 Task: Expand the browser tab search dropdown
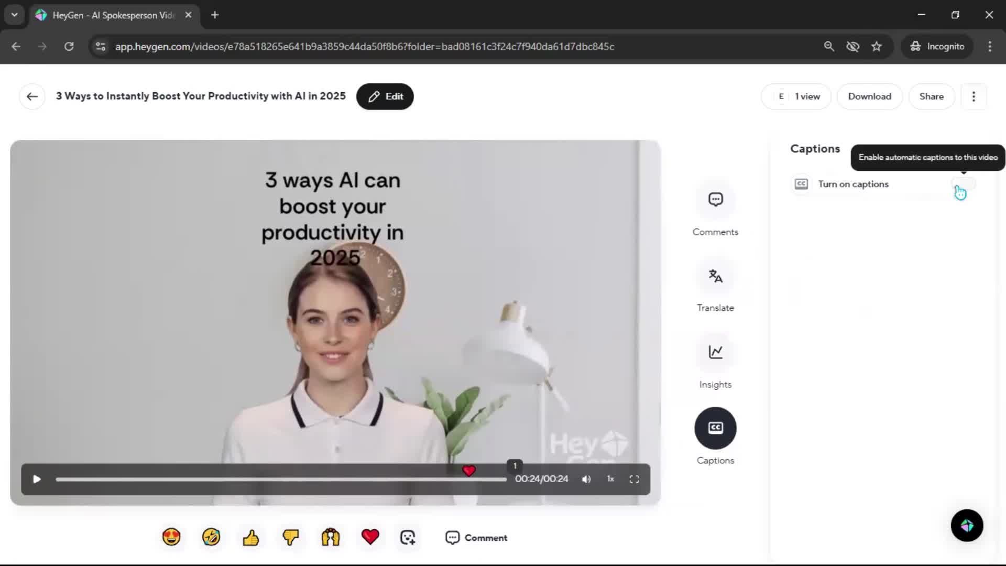tap(15, 15)
